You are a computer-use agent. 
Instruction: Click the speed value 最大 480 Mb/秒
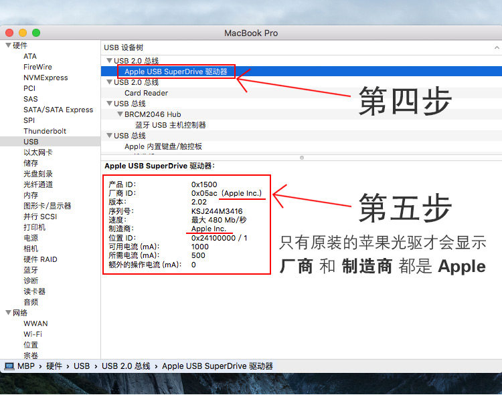[x=219, y=220]
